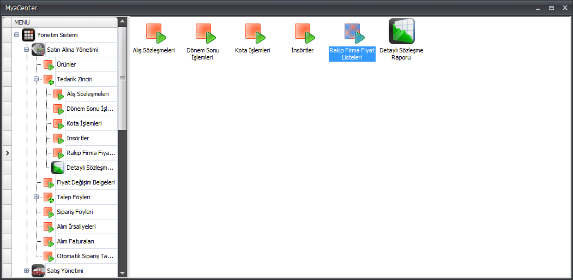573x280 pixels.
Task: Click Yönetim Sistemi grid icon in tree
Action: tap(28, 35)
